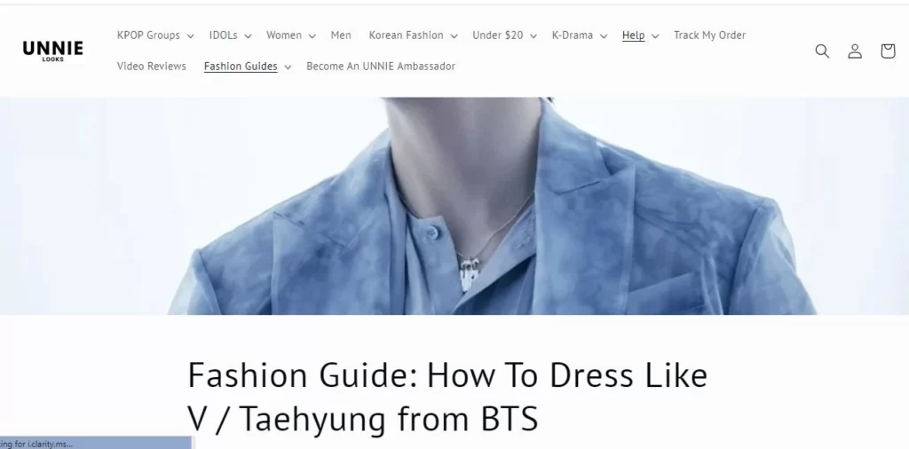Click the UNNIE Looks logo
This screenshot has width=909, height=449.
(x=52, y=51)
